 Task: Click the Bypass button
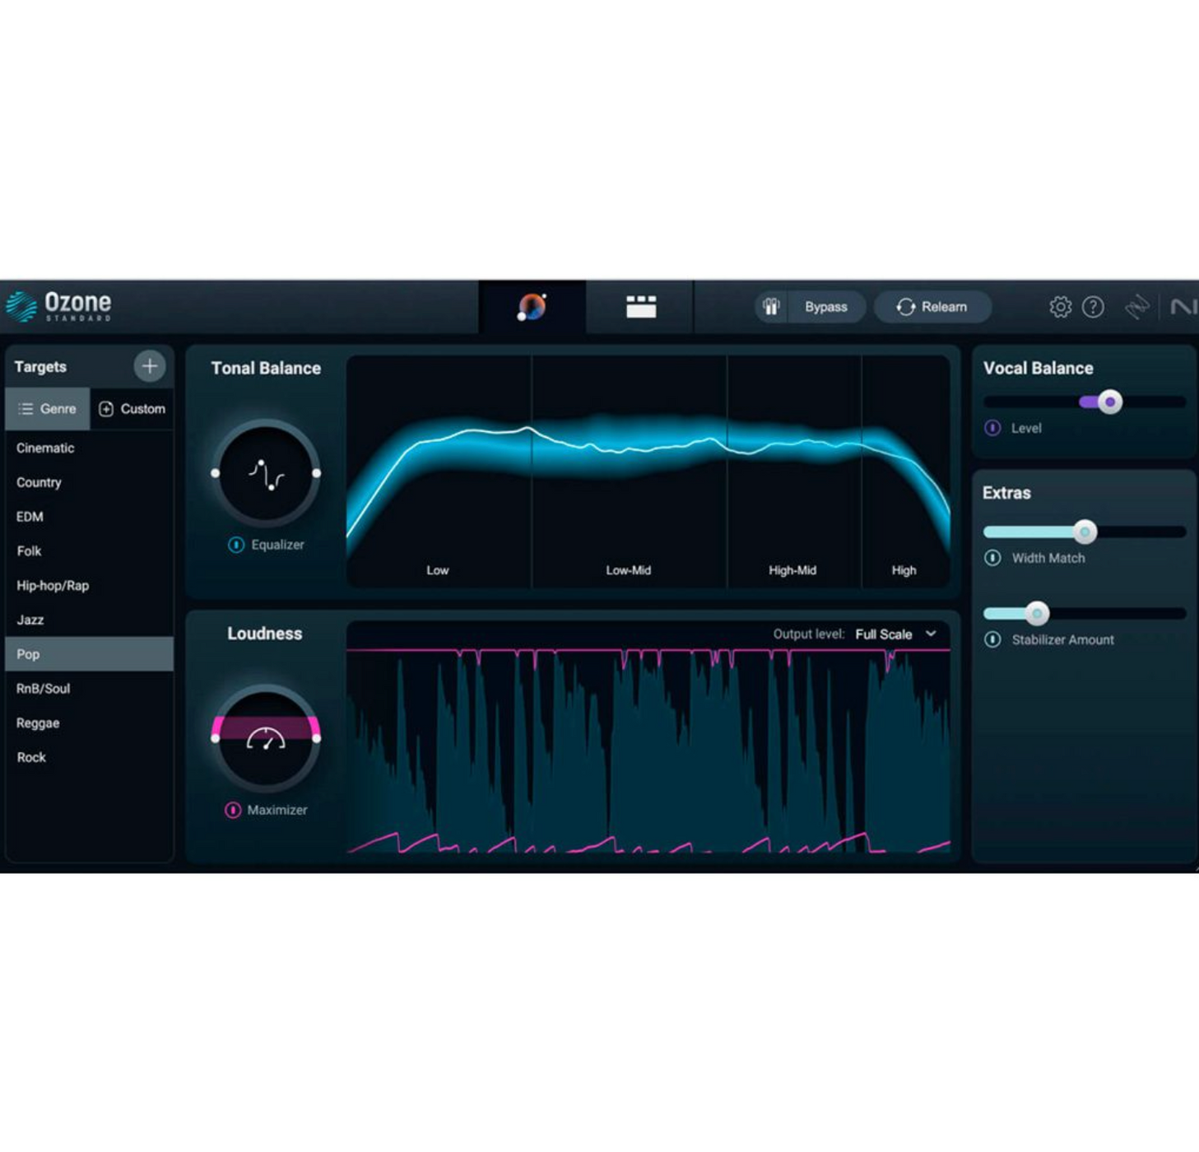pos(827,306)
